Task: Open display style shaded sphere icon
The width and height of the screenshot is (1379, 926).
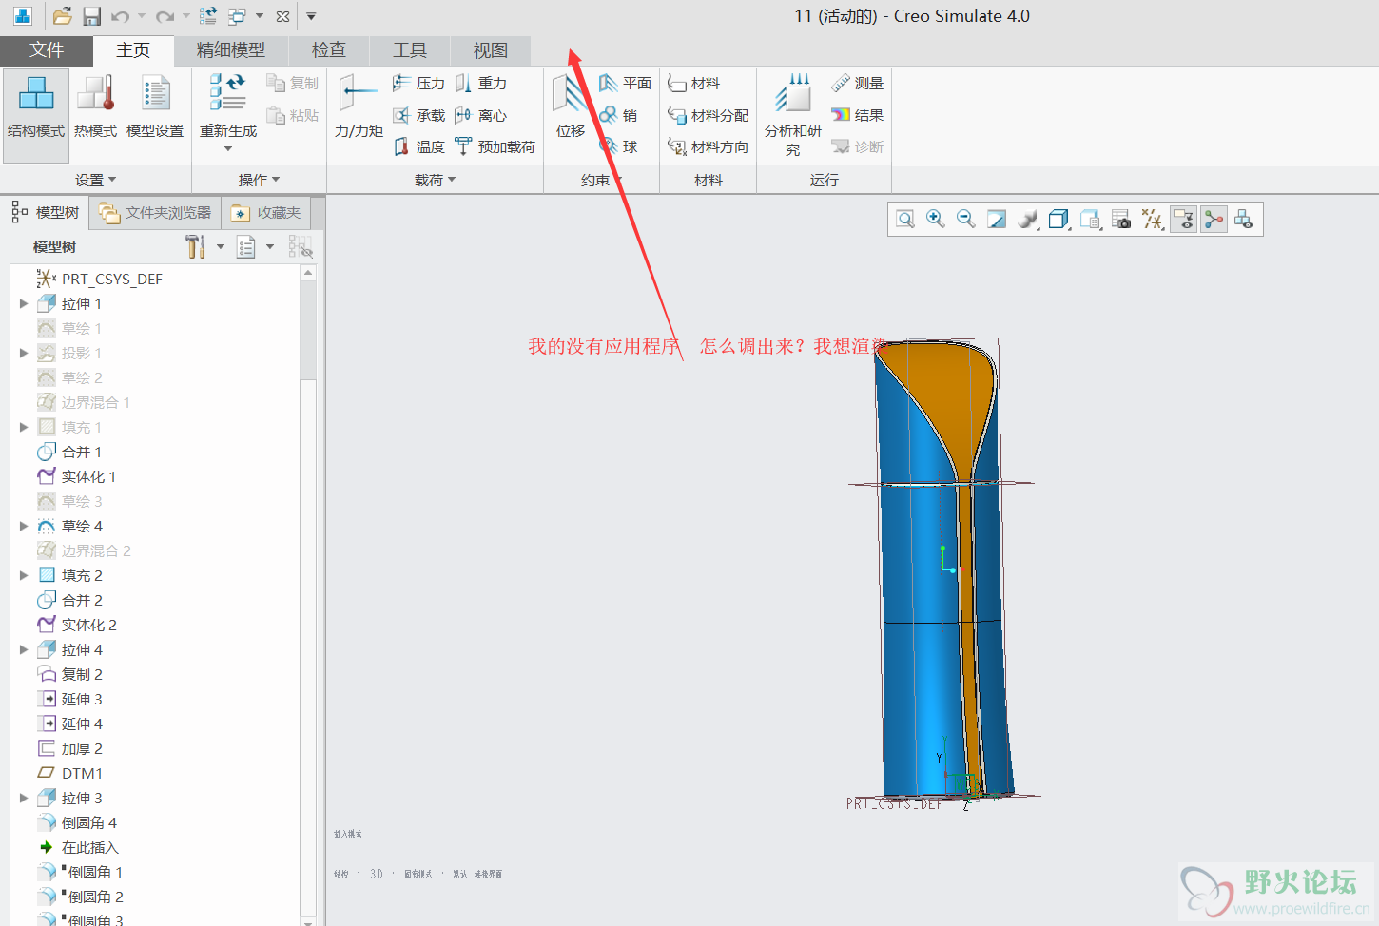Action: click(1027, 220)
